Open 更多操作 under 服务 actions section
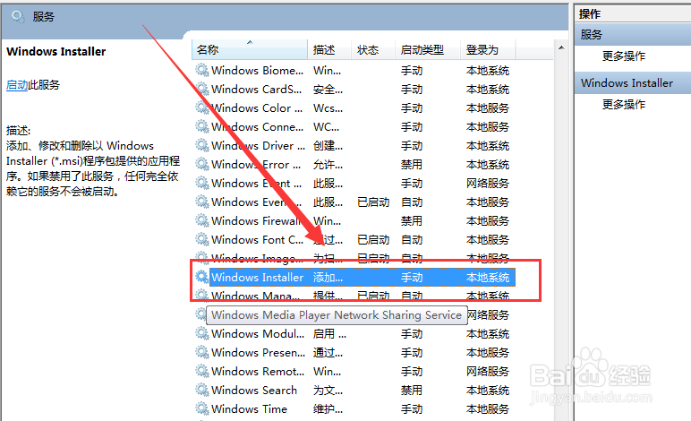691x421 pixels. coord(624,56)
